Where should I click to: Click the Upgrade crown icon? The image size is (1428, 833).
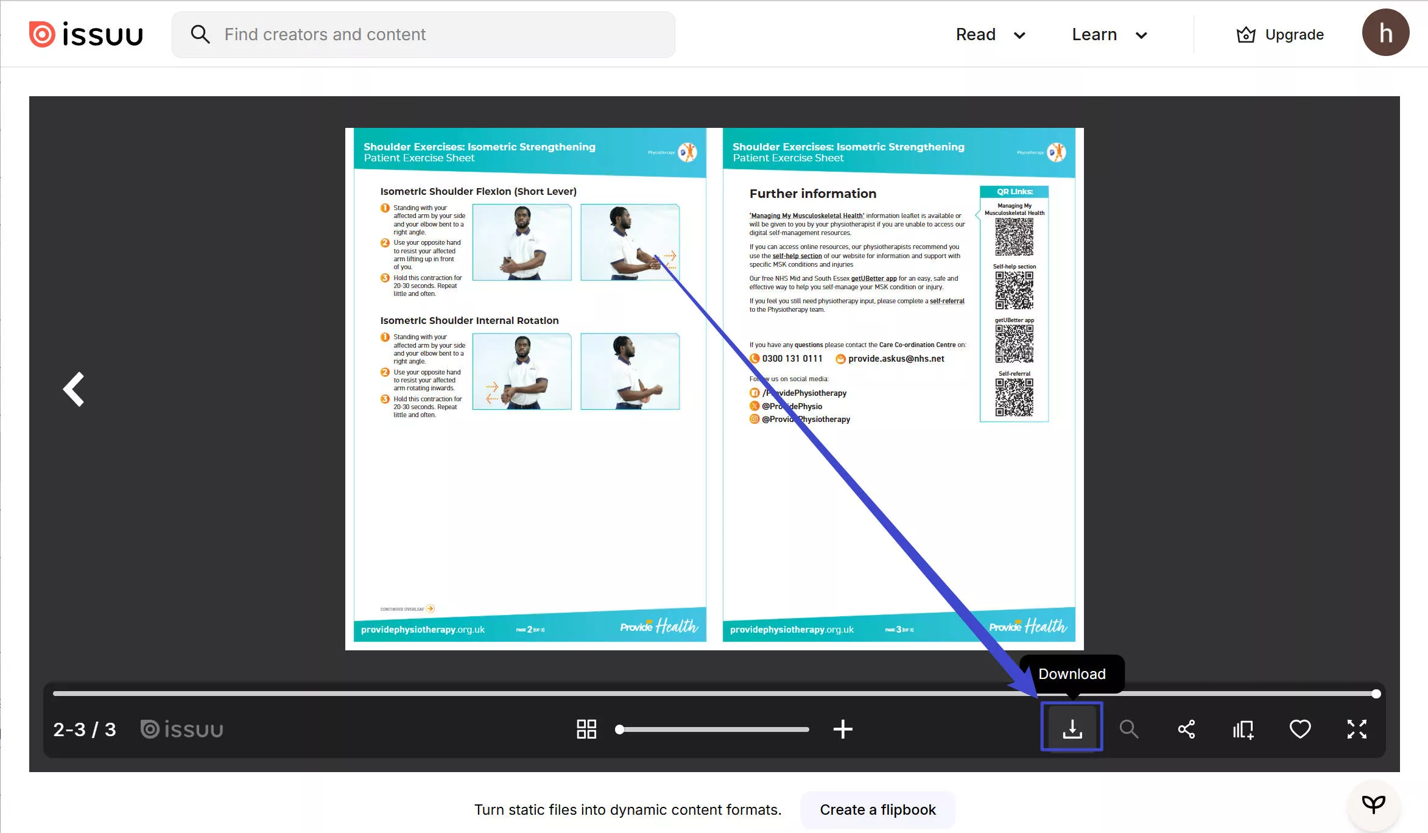(x=1246, y=34)
